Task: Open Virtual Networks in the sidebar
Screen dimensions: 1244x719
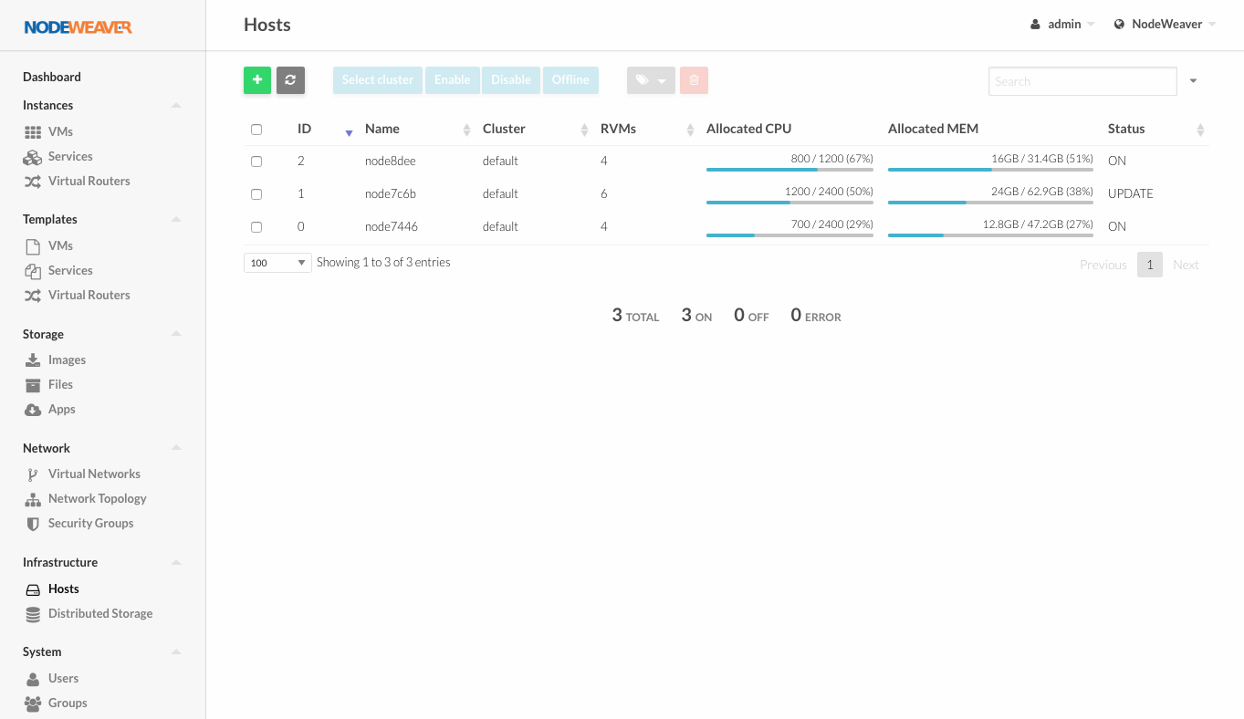Action: point(94,474)
